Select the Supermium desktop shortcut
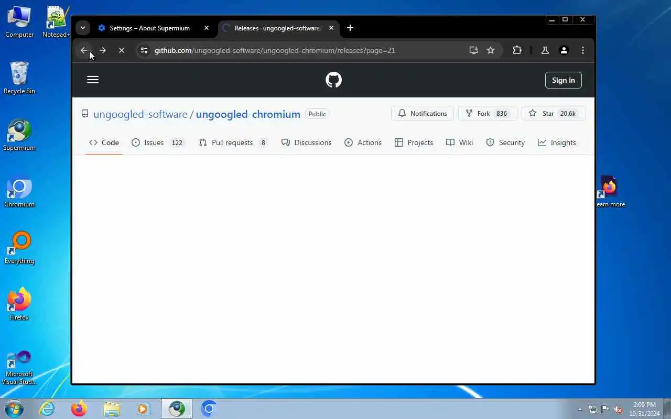 [x=19, y=135]
